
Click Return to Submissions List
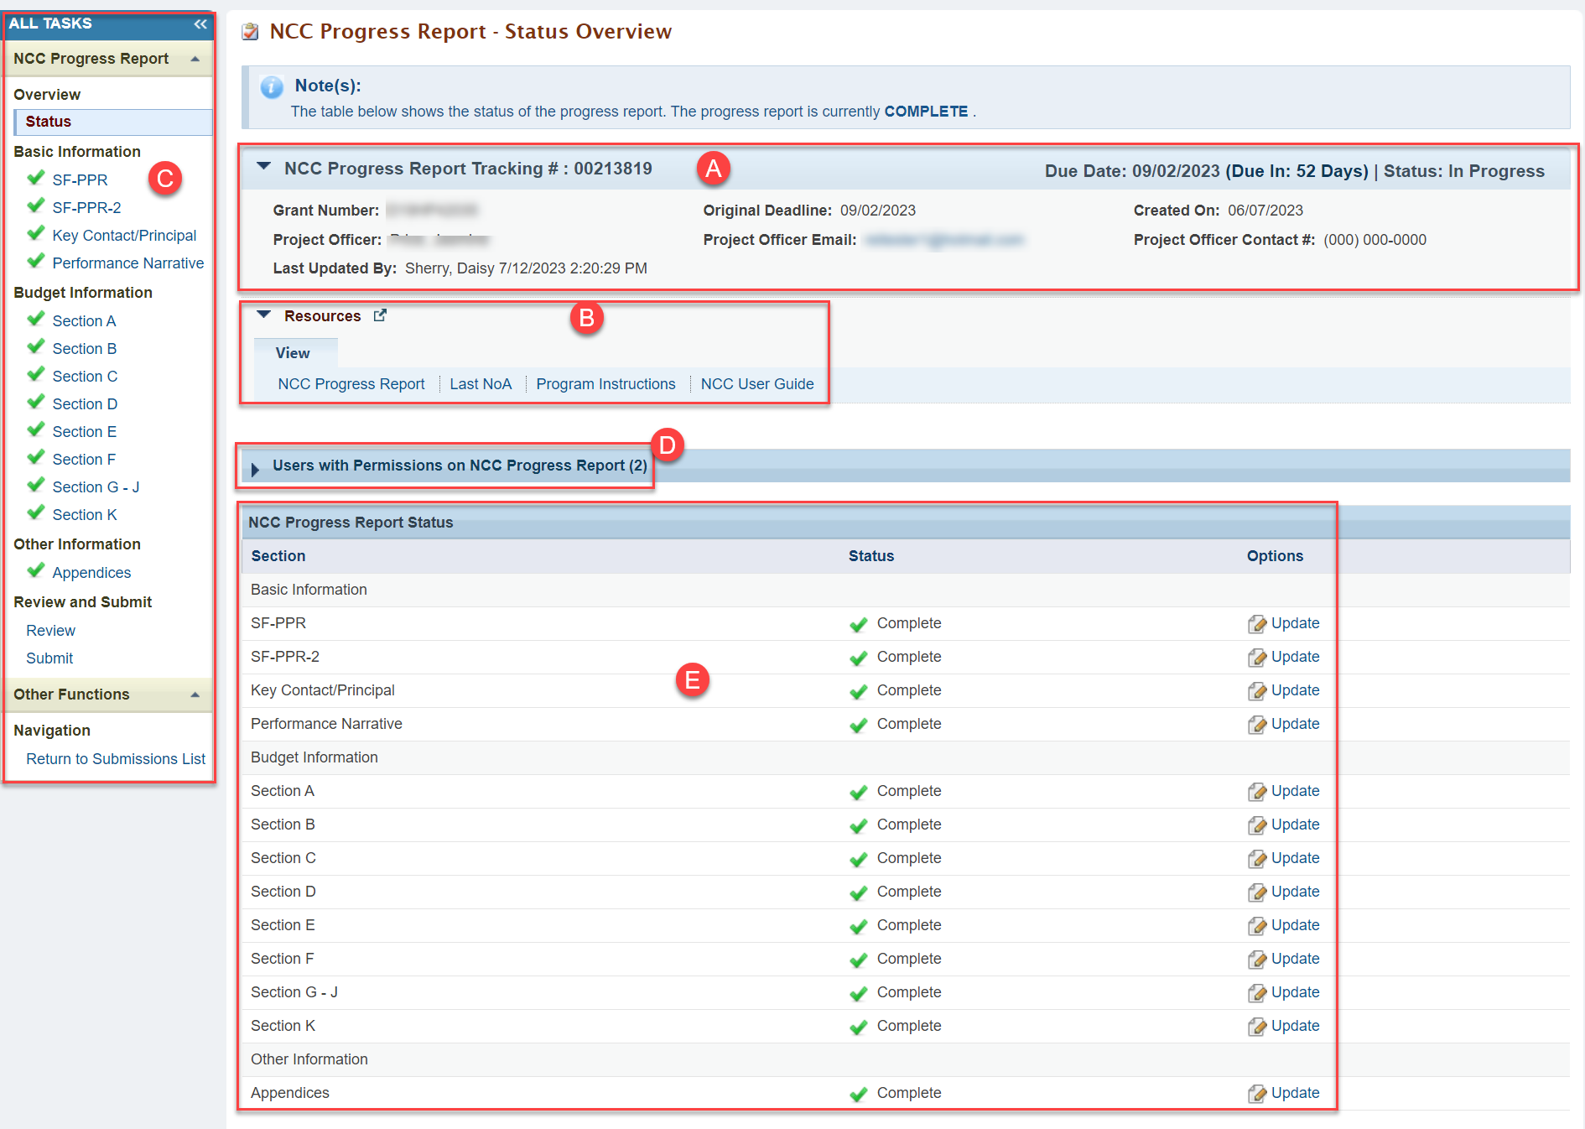(116, 759)
